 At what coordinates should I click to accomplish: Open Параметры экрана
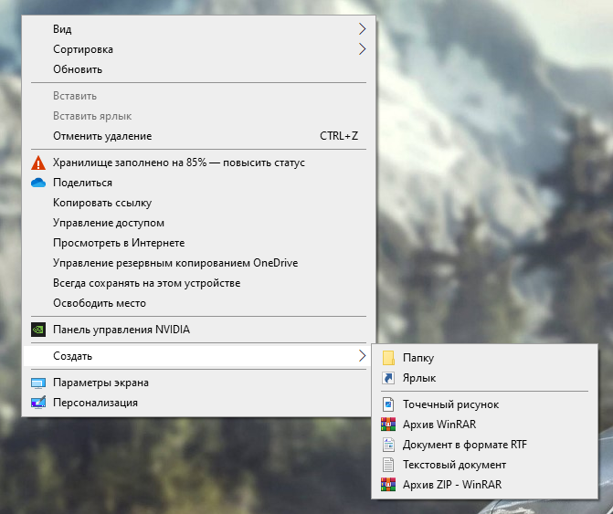pos(198,383)
